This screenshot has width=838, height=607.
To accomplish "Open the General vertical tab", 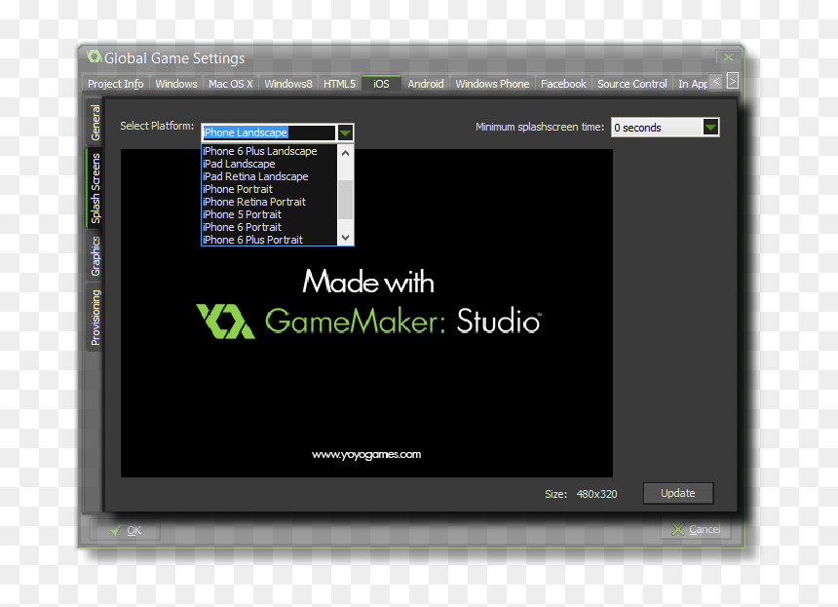I will tap(95, 123).
